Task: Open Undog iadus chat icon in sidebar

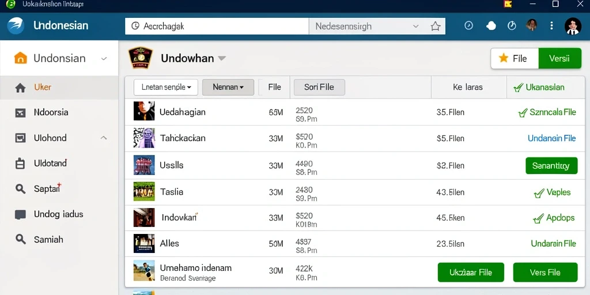Action: [20, 214]
